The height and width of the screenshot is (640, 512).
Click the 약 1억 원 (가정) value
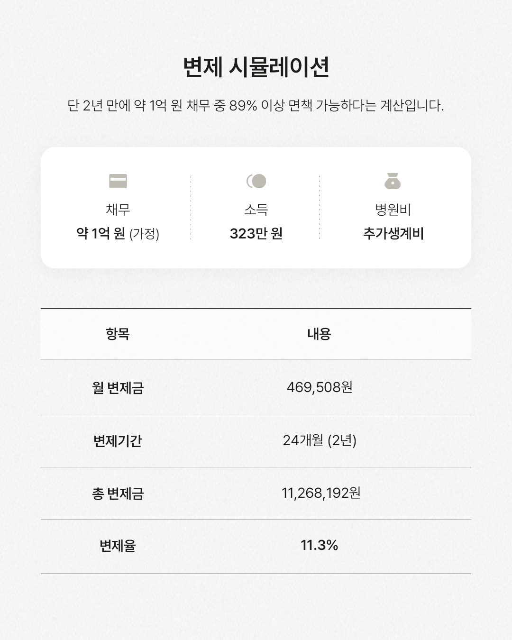click(118, 233)
